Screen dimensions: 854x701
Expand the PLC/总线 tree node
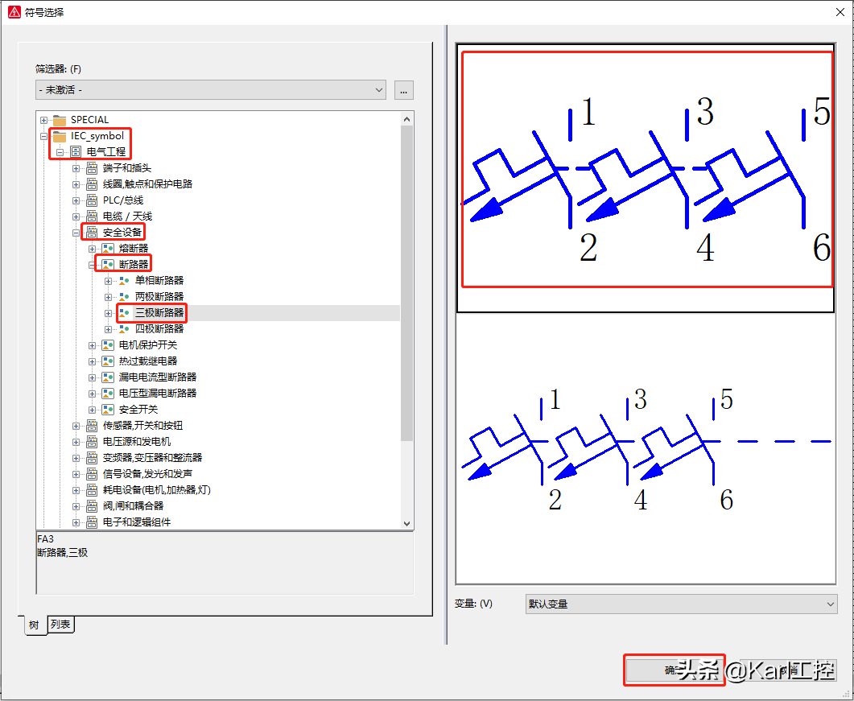(76, 200)
